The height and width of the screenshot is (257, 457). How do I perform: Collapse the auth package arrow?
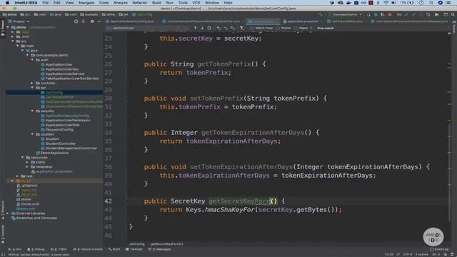[x=32, y=60]
